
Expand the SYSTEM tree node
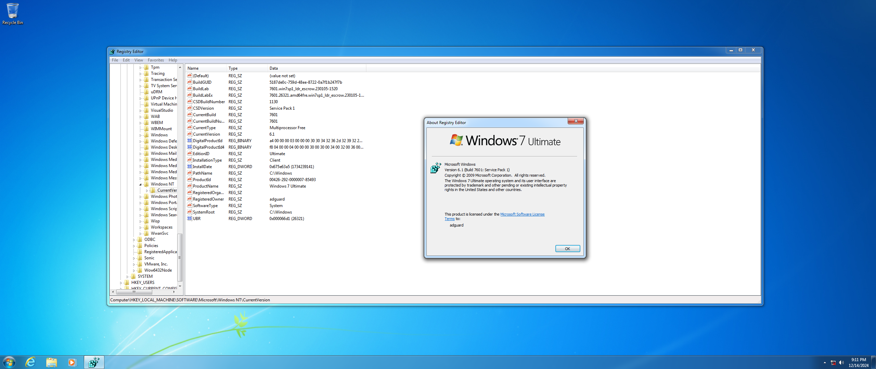(127, 277)
